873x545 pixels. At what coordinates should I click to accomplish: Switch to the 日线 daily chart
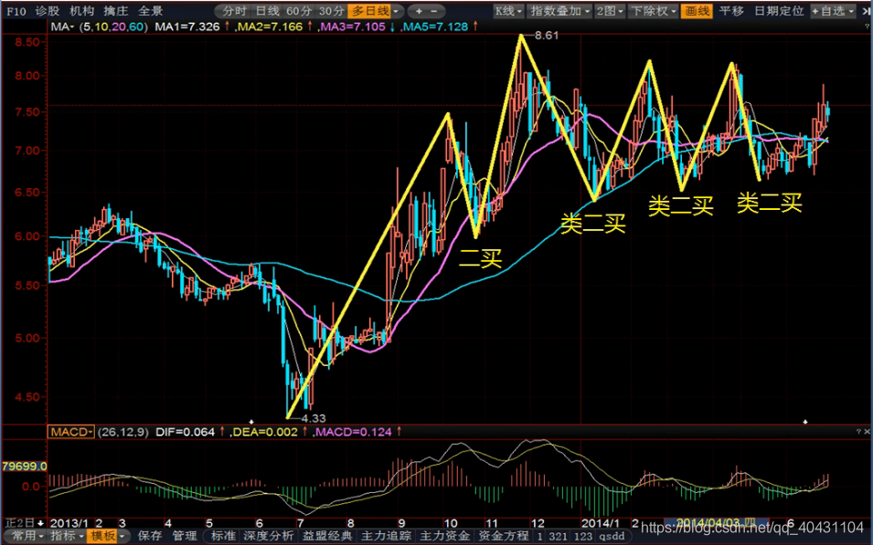[x=267, y=11]
